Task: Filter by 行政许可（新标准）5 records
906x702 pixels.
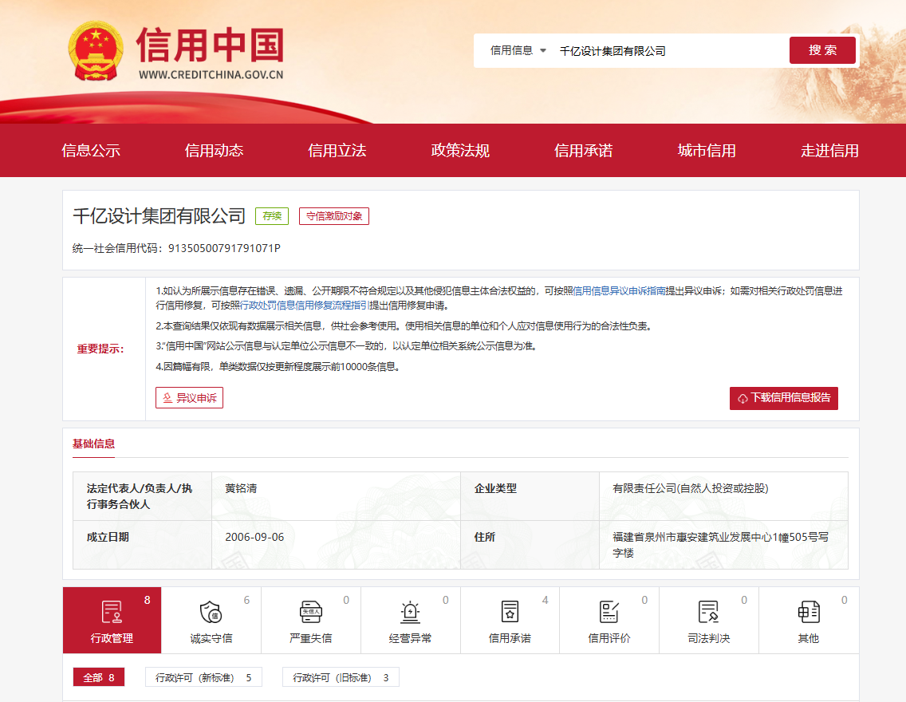Action: 203,677
